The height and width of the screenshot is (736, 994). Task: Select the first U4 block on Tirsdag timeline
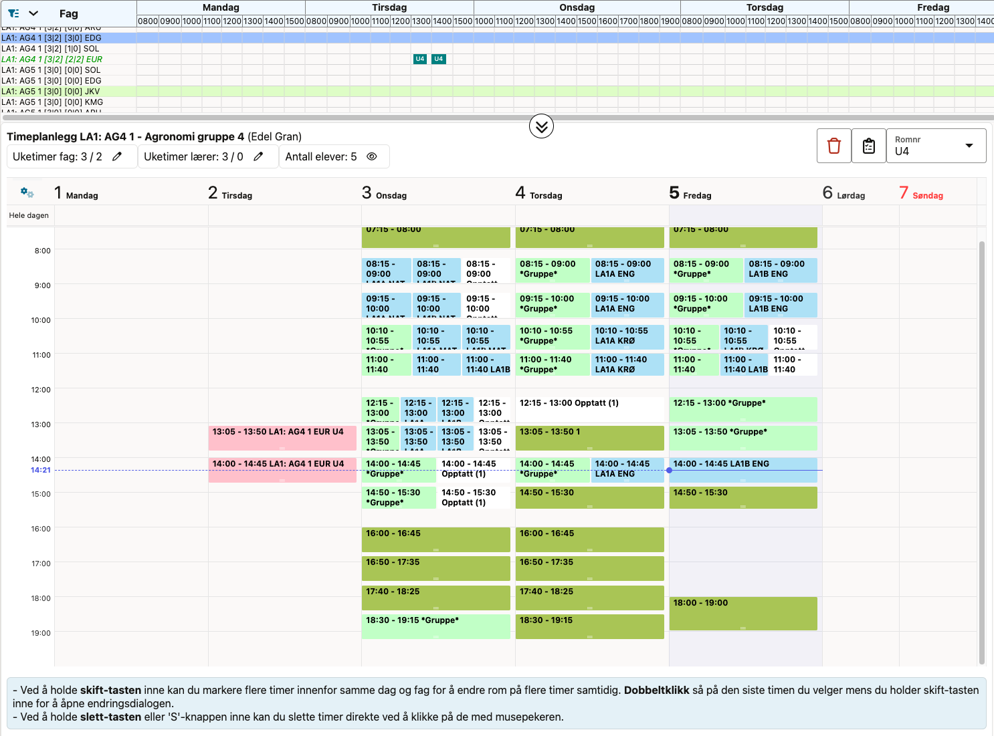coord(420,59)
